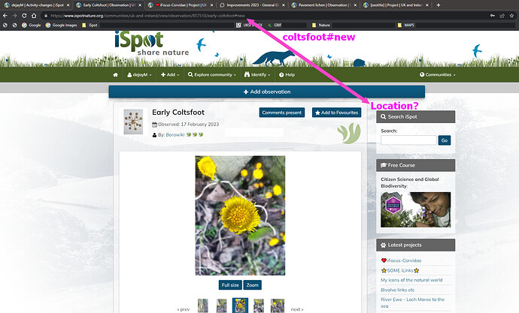Screen dimensions: 519x313
Task: Click the observer's avatar thumbnail
Action: coord(133,122)
